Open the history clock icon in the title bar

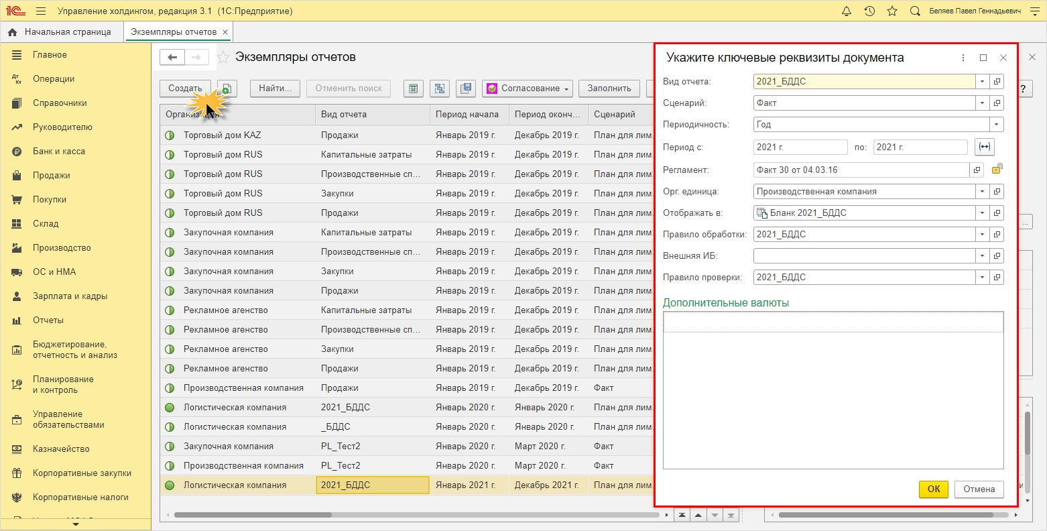[x=869, y=11]
